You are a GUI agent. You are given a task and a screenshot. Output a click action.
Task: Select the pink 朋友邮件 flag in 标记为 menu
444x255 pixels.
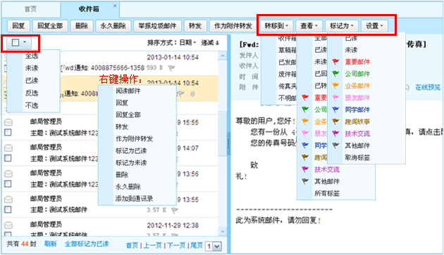coord(335,98)
